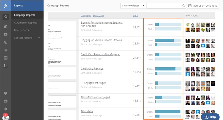Open the Lists icon in sidebar
223x120 pixels.
pos(6,50)
